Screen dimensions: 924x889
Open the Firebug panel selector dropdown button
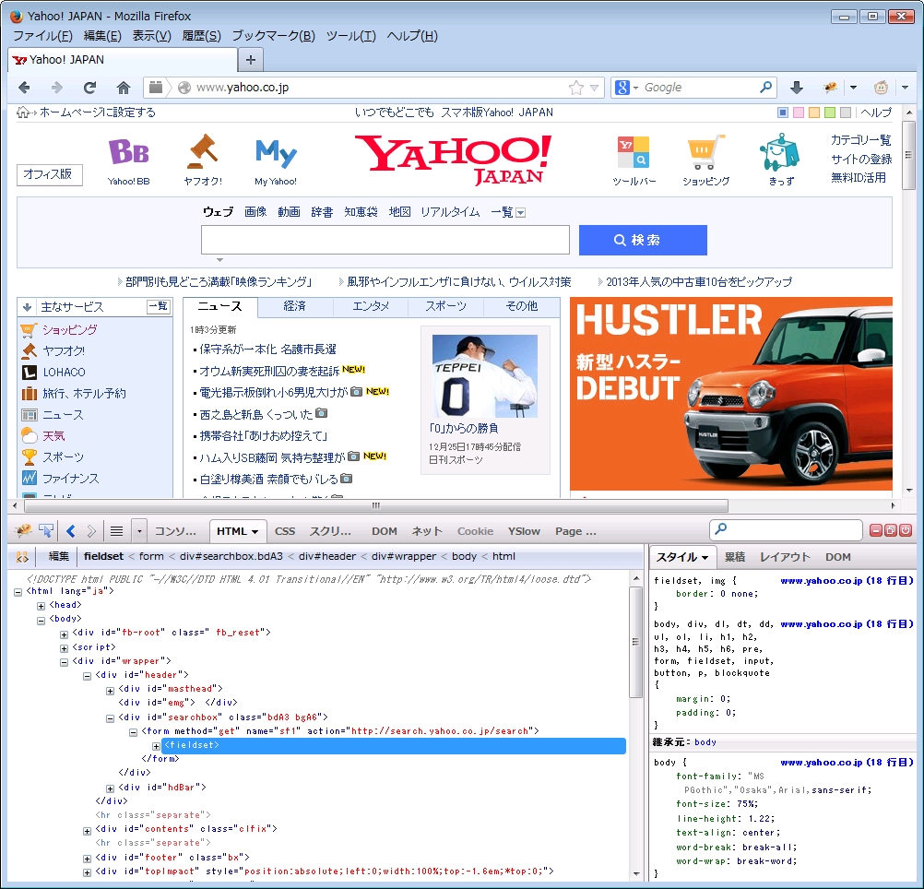coord(139,531)
